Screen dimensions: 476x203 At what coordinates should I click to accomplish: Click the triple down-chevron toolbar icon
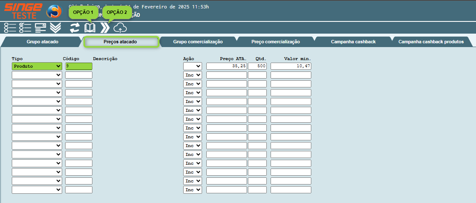[55, 28]
